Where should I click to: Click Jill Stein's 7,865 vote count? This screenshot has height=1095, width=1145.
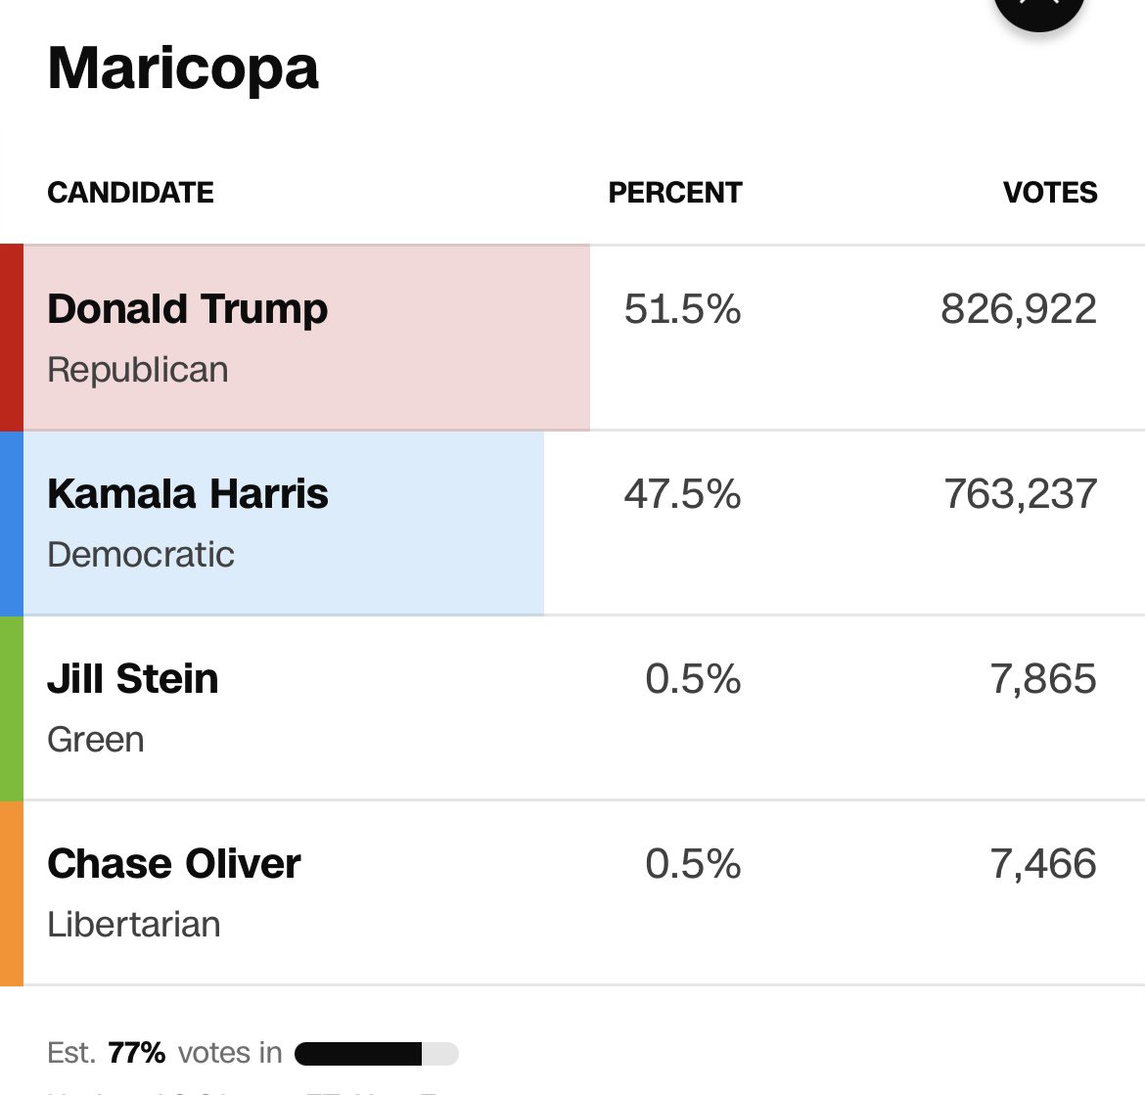coord(1042,679)
